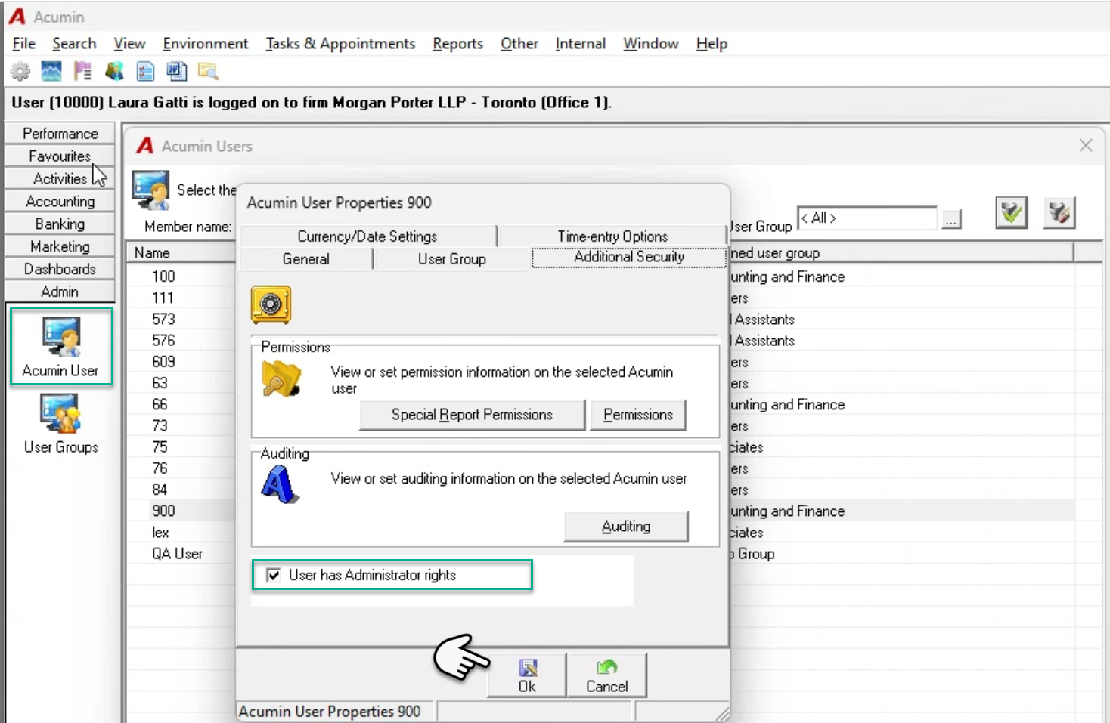Select the Additional Security tab
Viewport: 1110px width, 723px height.
click(x=629, y=257)
